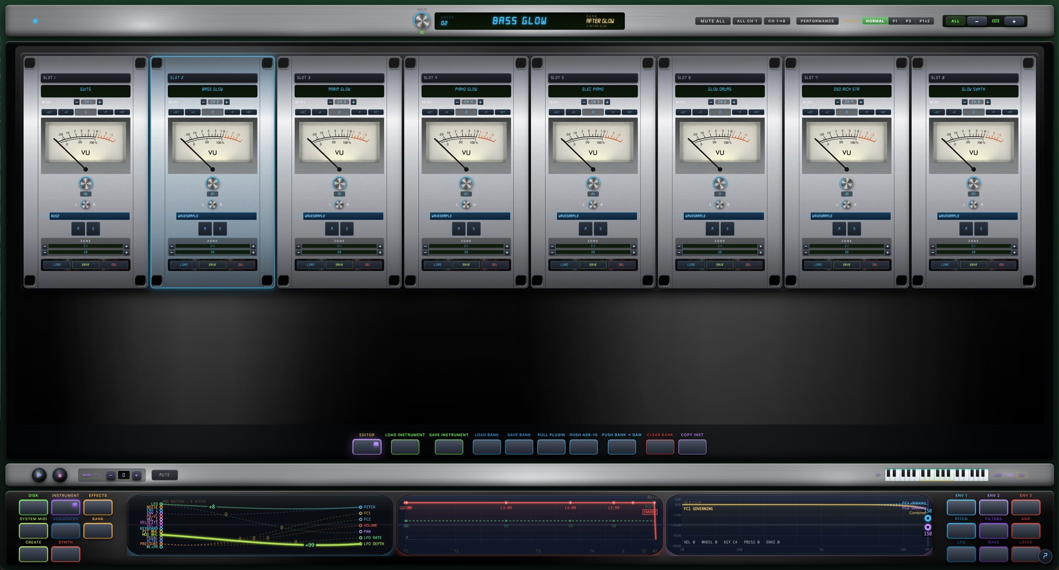Open Slot 8 WAVESAMPLE output selector
The height and width of the screenshot is (570, 1059).
point(977,216)
